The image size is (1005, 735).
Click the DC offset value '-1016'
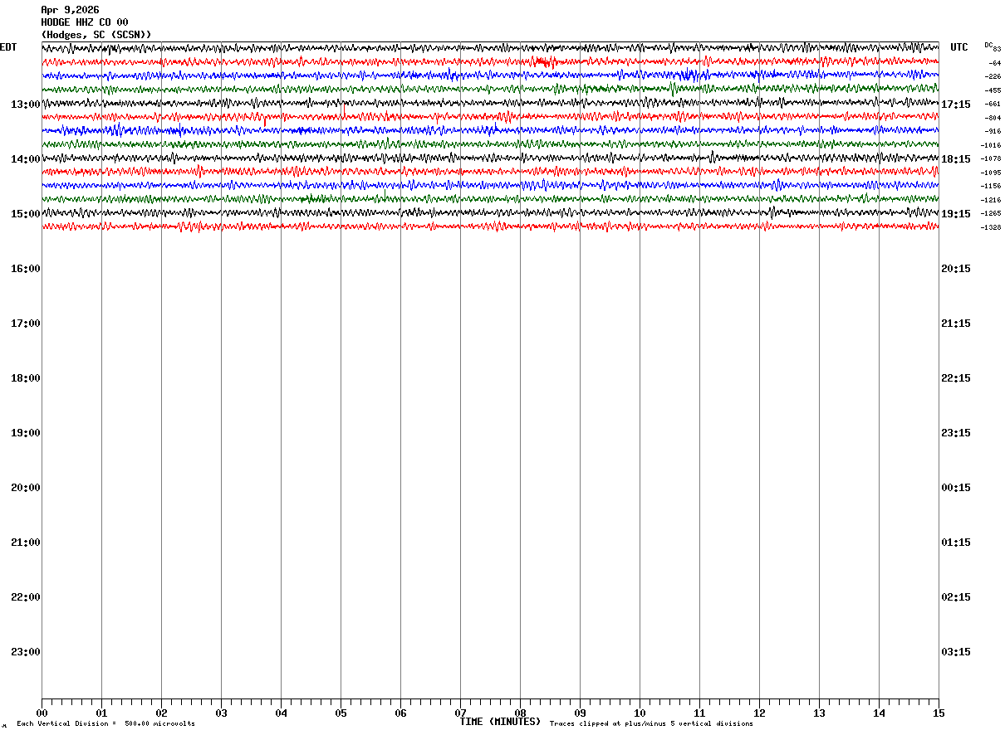click(x=991, y=145)
